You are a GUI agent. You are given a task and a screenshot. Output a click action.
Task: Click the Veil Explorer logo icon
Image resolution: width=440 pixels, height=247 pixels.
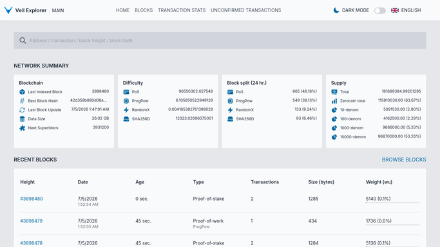(8, 10)
